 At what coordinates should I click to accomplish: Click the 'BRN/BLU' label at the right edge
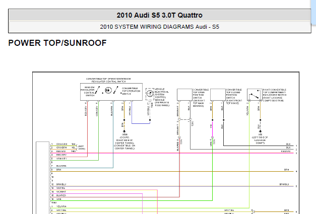click(284, 184)
